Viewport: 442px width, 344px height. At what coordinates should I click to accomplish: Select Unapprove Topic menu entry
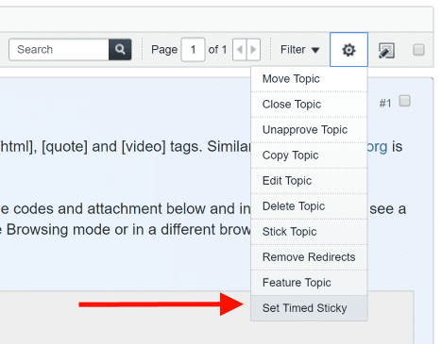[x=309, y=130]
